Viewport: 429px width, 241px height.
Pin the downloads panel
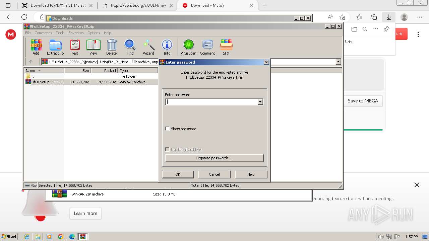pyautogui.click(x=386, y=29)
